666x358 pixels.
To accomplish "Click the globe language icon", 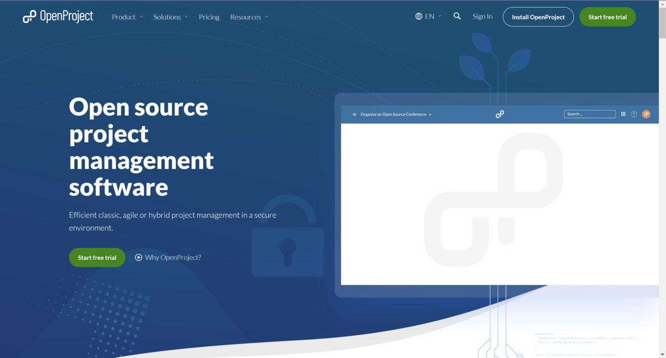I will [418, 16].
